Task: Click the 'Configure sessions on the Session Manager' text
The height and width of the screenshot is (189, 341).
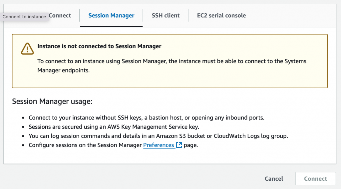Action: point(85,145)
